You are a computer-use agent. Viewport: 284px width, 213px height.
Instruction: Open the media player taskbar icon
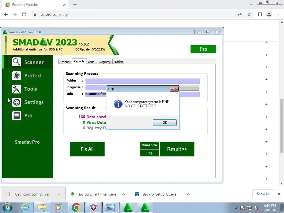[59, 207]
